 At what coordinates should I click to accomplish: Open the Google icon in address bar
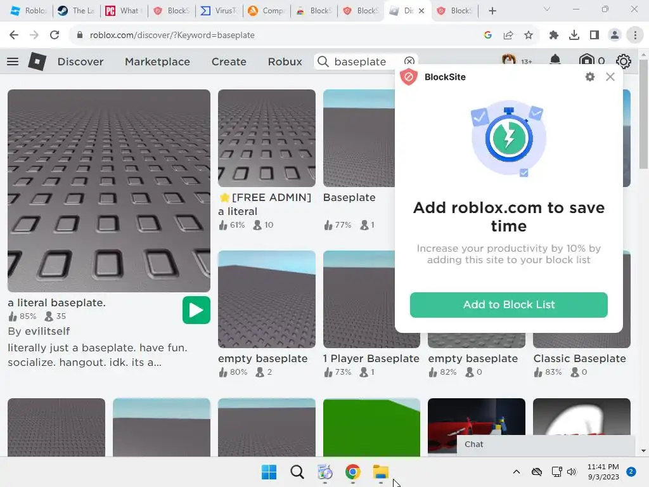[487, 36]
